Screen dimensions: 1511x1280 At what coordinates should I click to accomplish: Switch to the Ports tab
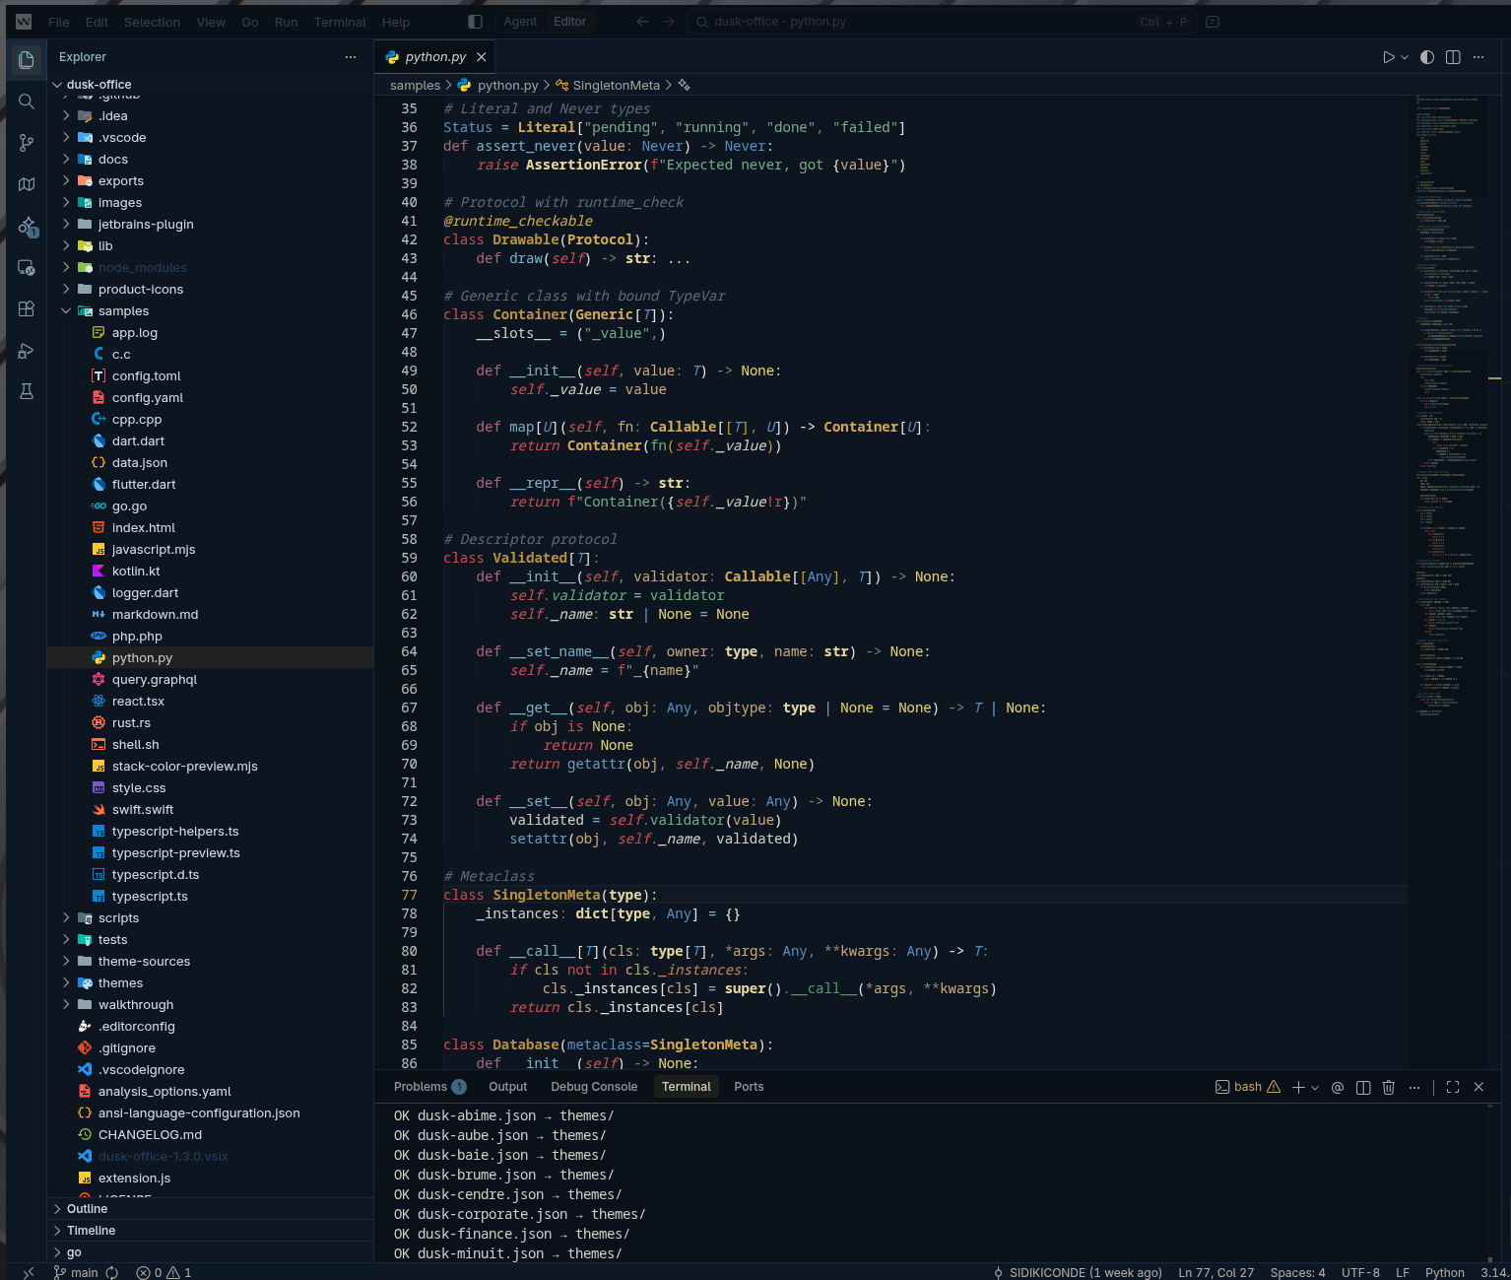pyautogui.click(x=749, y=1087)
